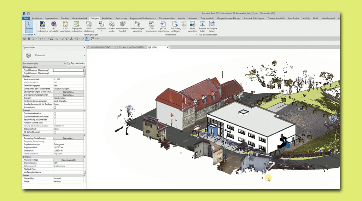362x201 pixels.
Task: Enable the Sonnenbahn checkbox
Action: point(55,107)
